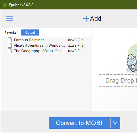The image size is (137, 133).
Task: Select The Geography of Bliss: One... entry
Action: pyautogui.click(x=39, y=51)
